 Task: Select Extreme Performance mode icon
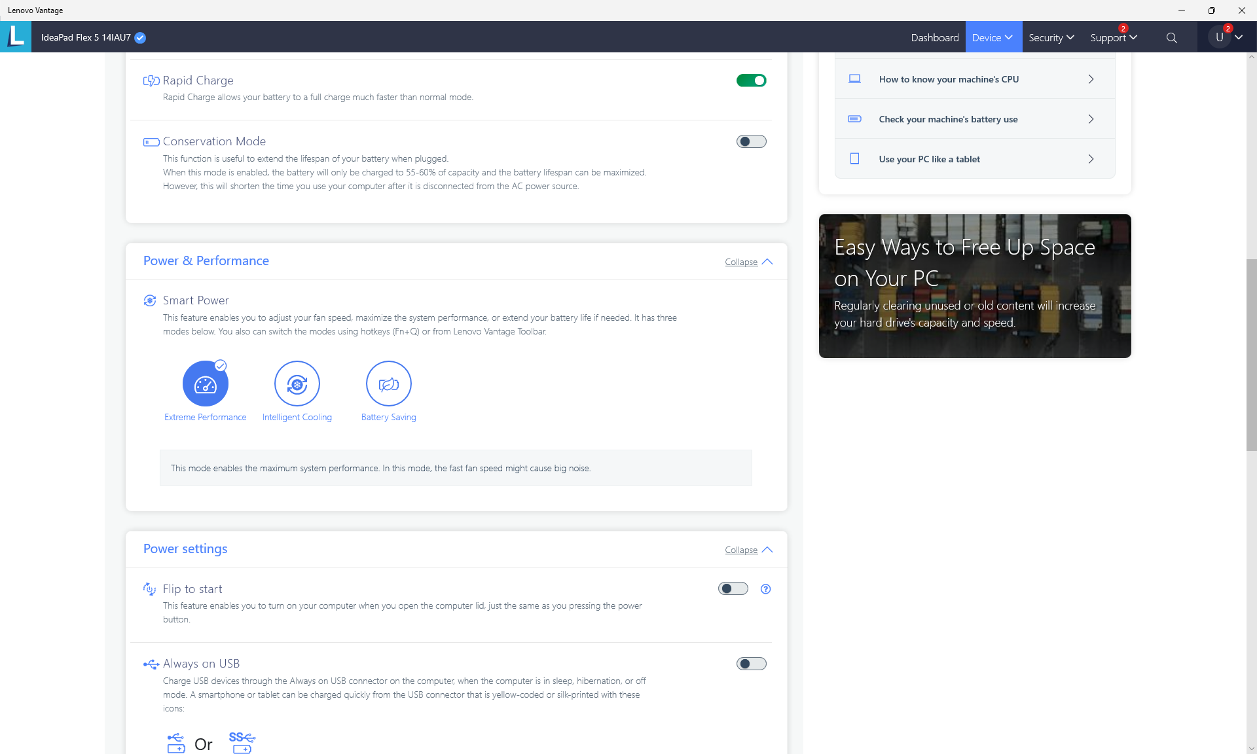point(205,384)
